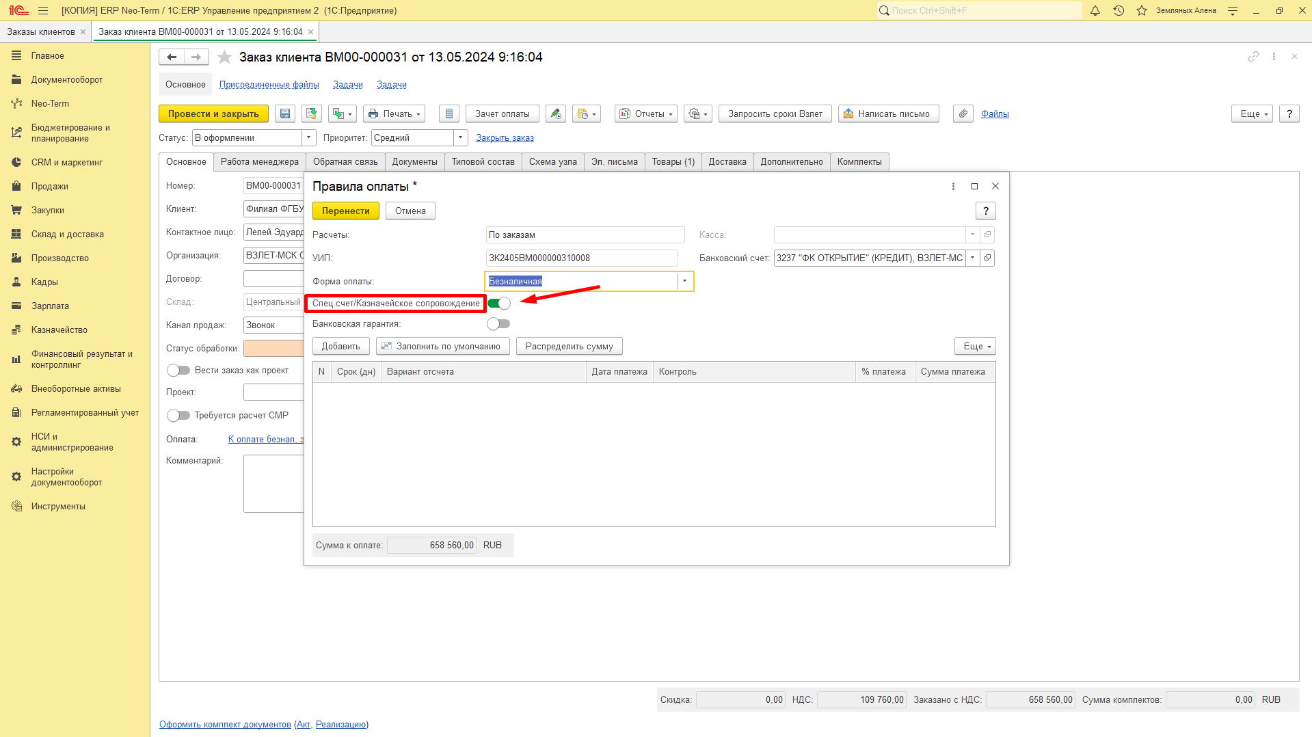Expand the Форма оплаты dropdown
This screenshot has width=1312, height=737.
coord(684,281)
